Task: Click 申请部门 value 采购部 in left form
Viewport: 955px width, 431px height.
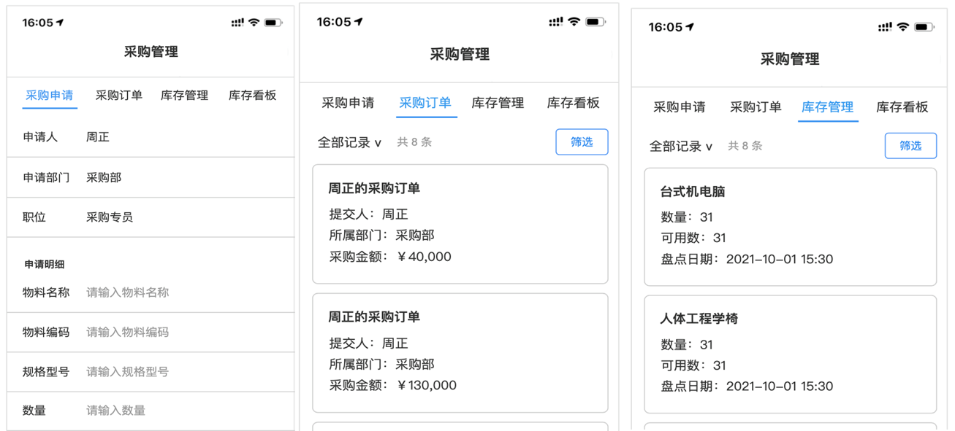Action: (104, 177)
